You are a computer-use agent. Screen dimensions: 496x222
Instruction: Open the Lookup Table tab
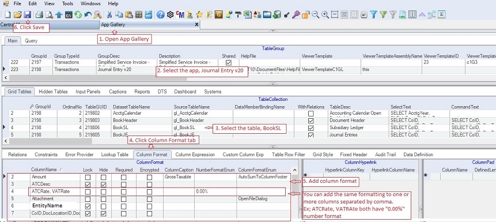coord(115,155)
